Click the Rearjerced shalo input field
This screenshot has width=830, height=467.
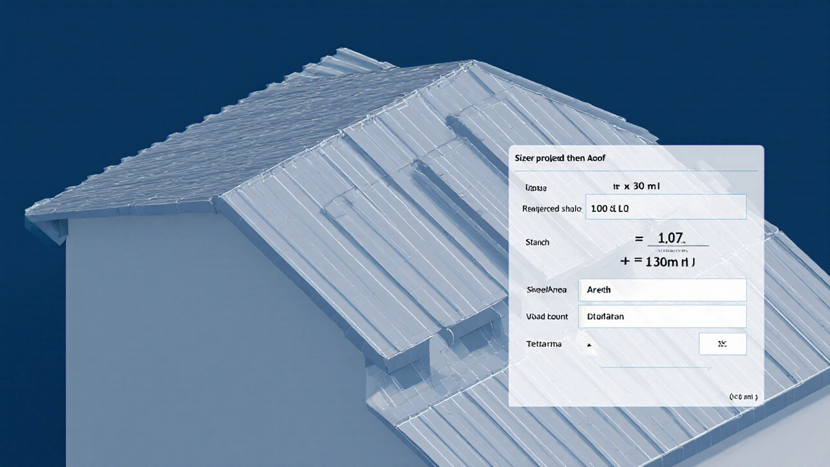pyautogui.click(x=665, y=209)
